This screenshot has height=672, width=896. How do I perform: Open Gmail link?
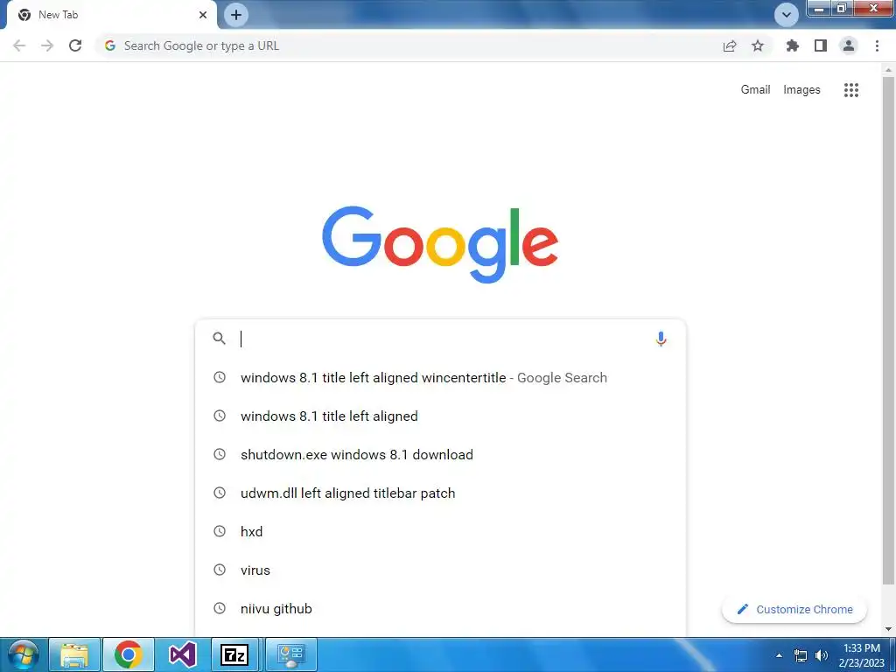pyautogui.click(x=755, y=90)
